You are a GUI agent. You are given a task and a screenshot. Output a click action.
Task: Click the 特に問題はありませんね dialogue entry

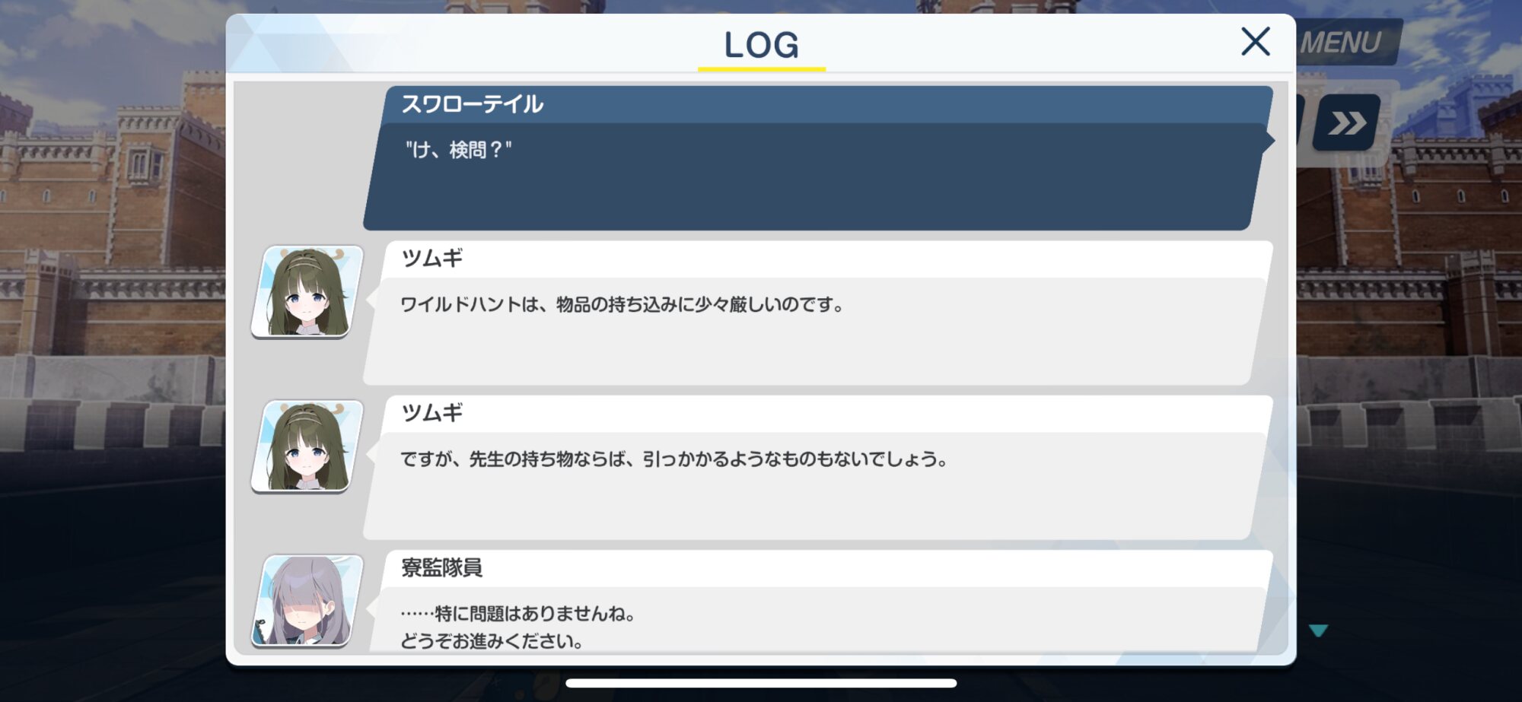518,614
